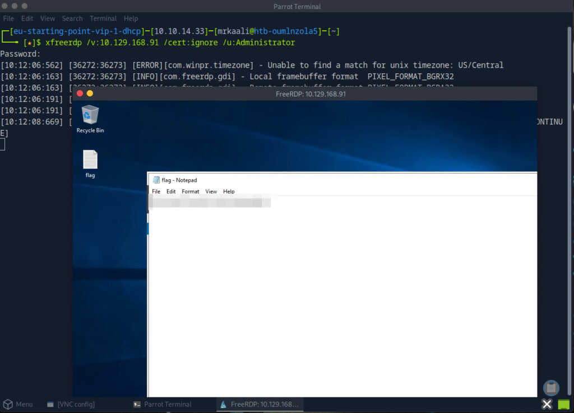Viewport: 574px width, 413px height.
Task: Click the Notepad icon in the title bar
Action: [x=156, y=180]
